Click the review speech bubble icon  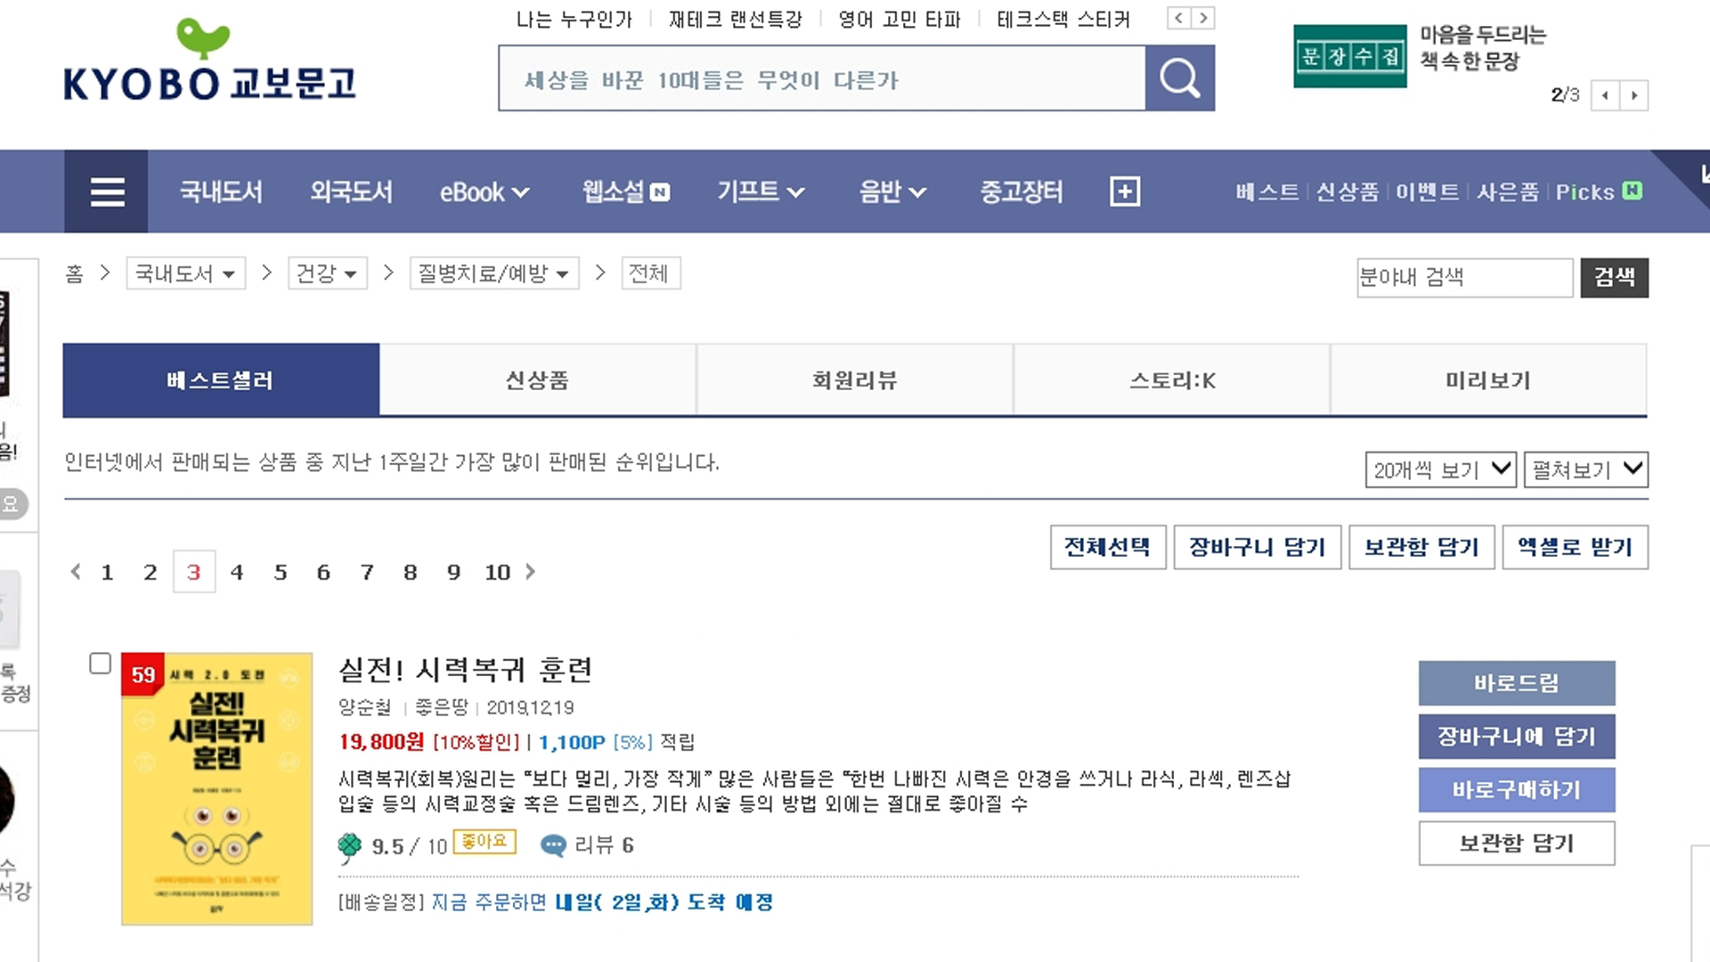pyautogui.click(x=553, y=845)
